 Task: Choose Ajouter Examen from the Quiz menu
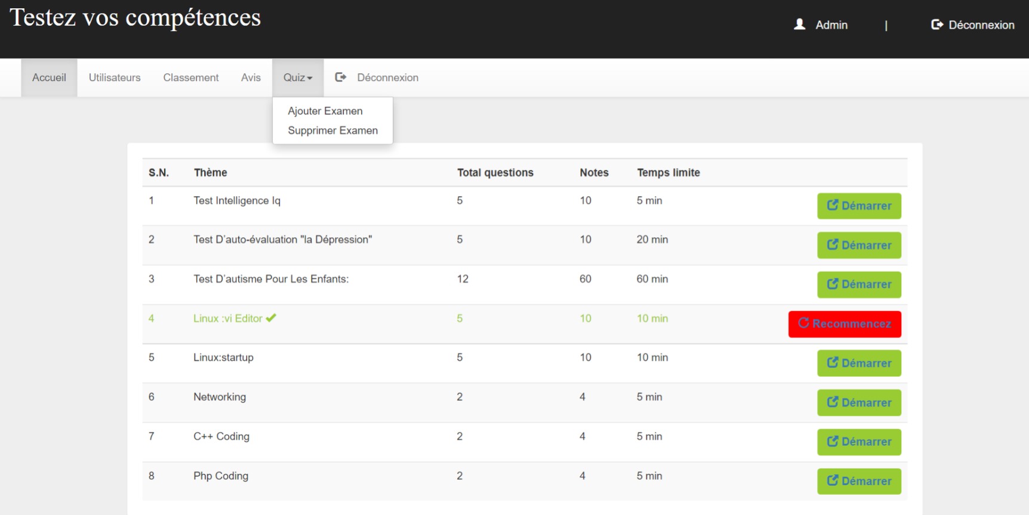325,111
